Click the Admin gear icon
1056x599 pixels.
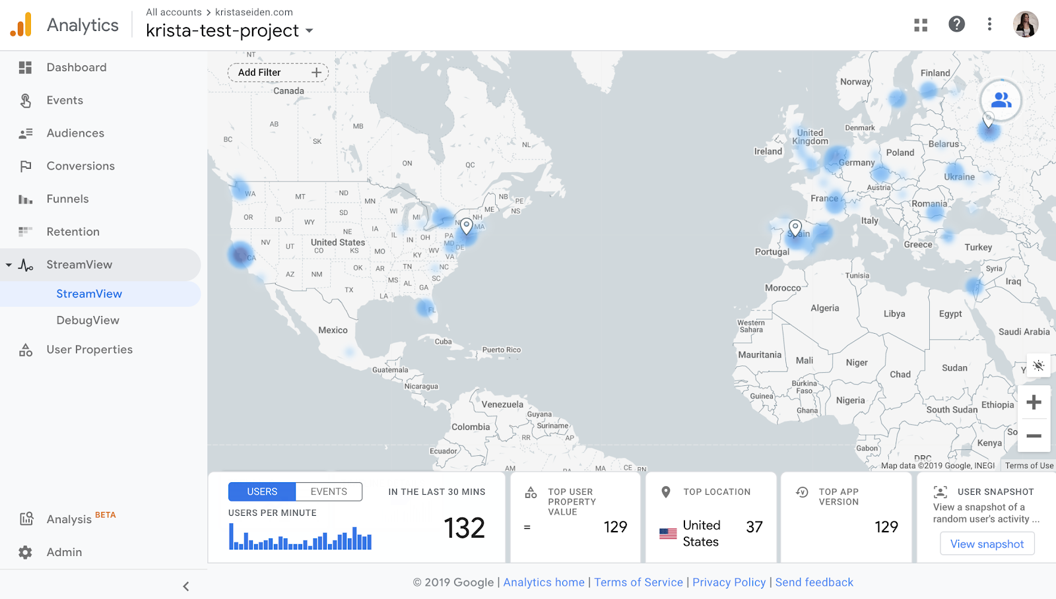[x=25, y=552]
